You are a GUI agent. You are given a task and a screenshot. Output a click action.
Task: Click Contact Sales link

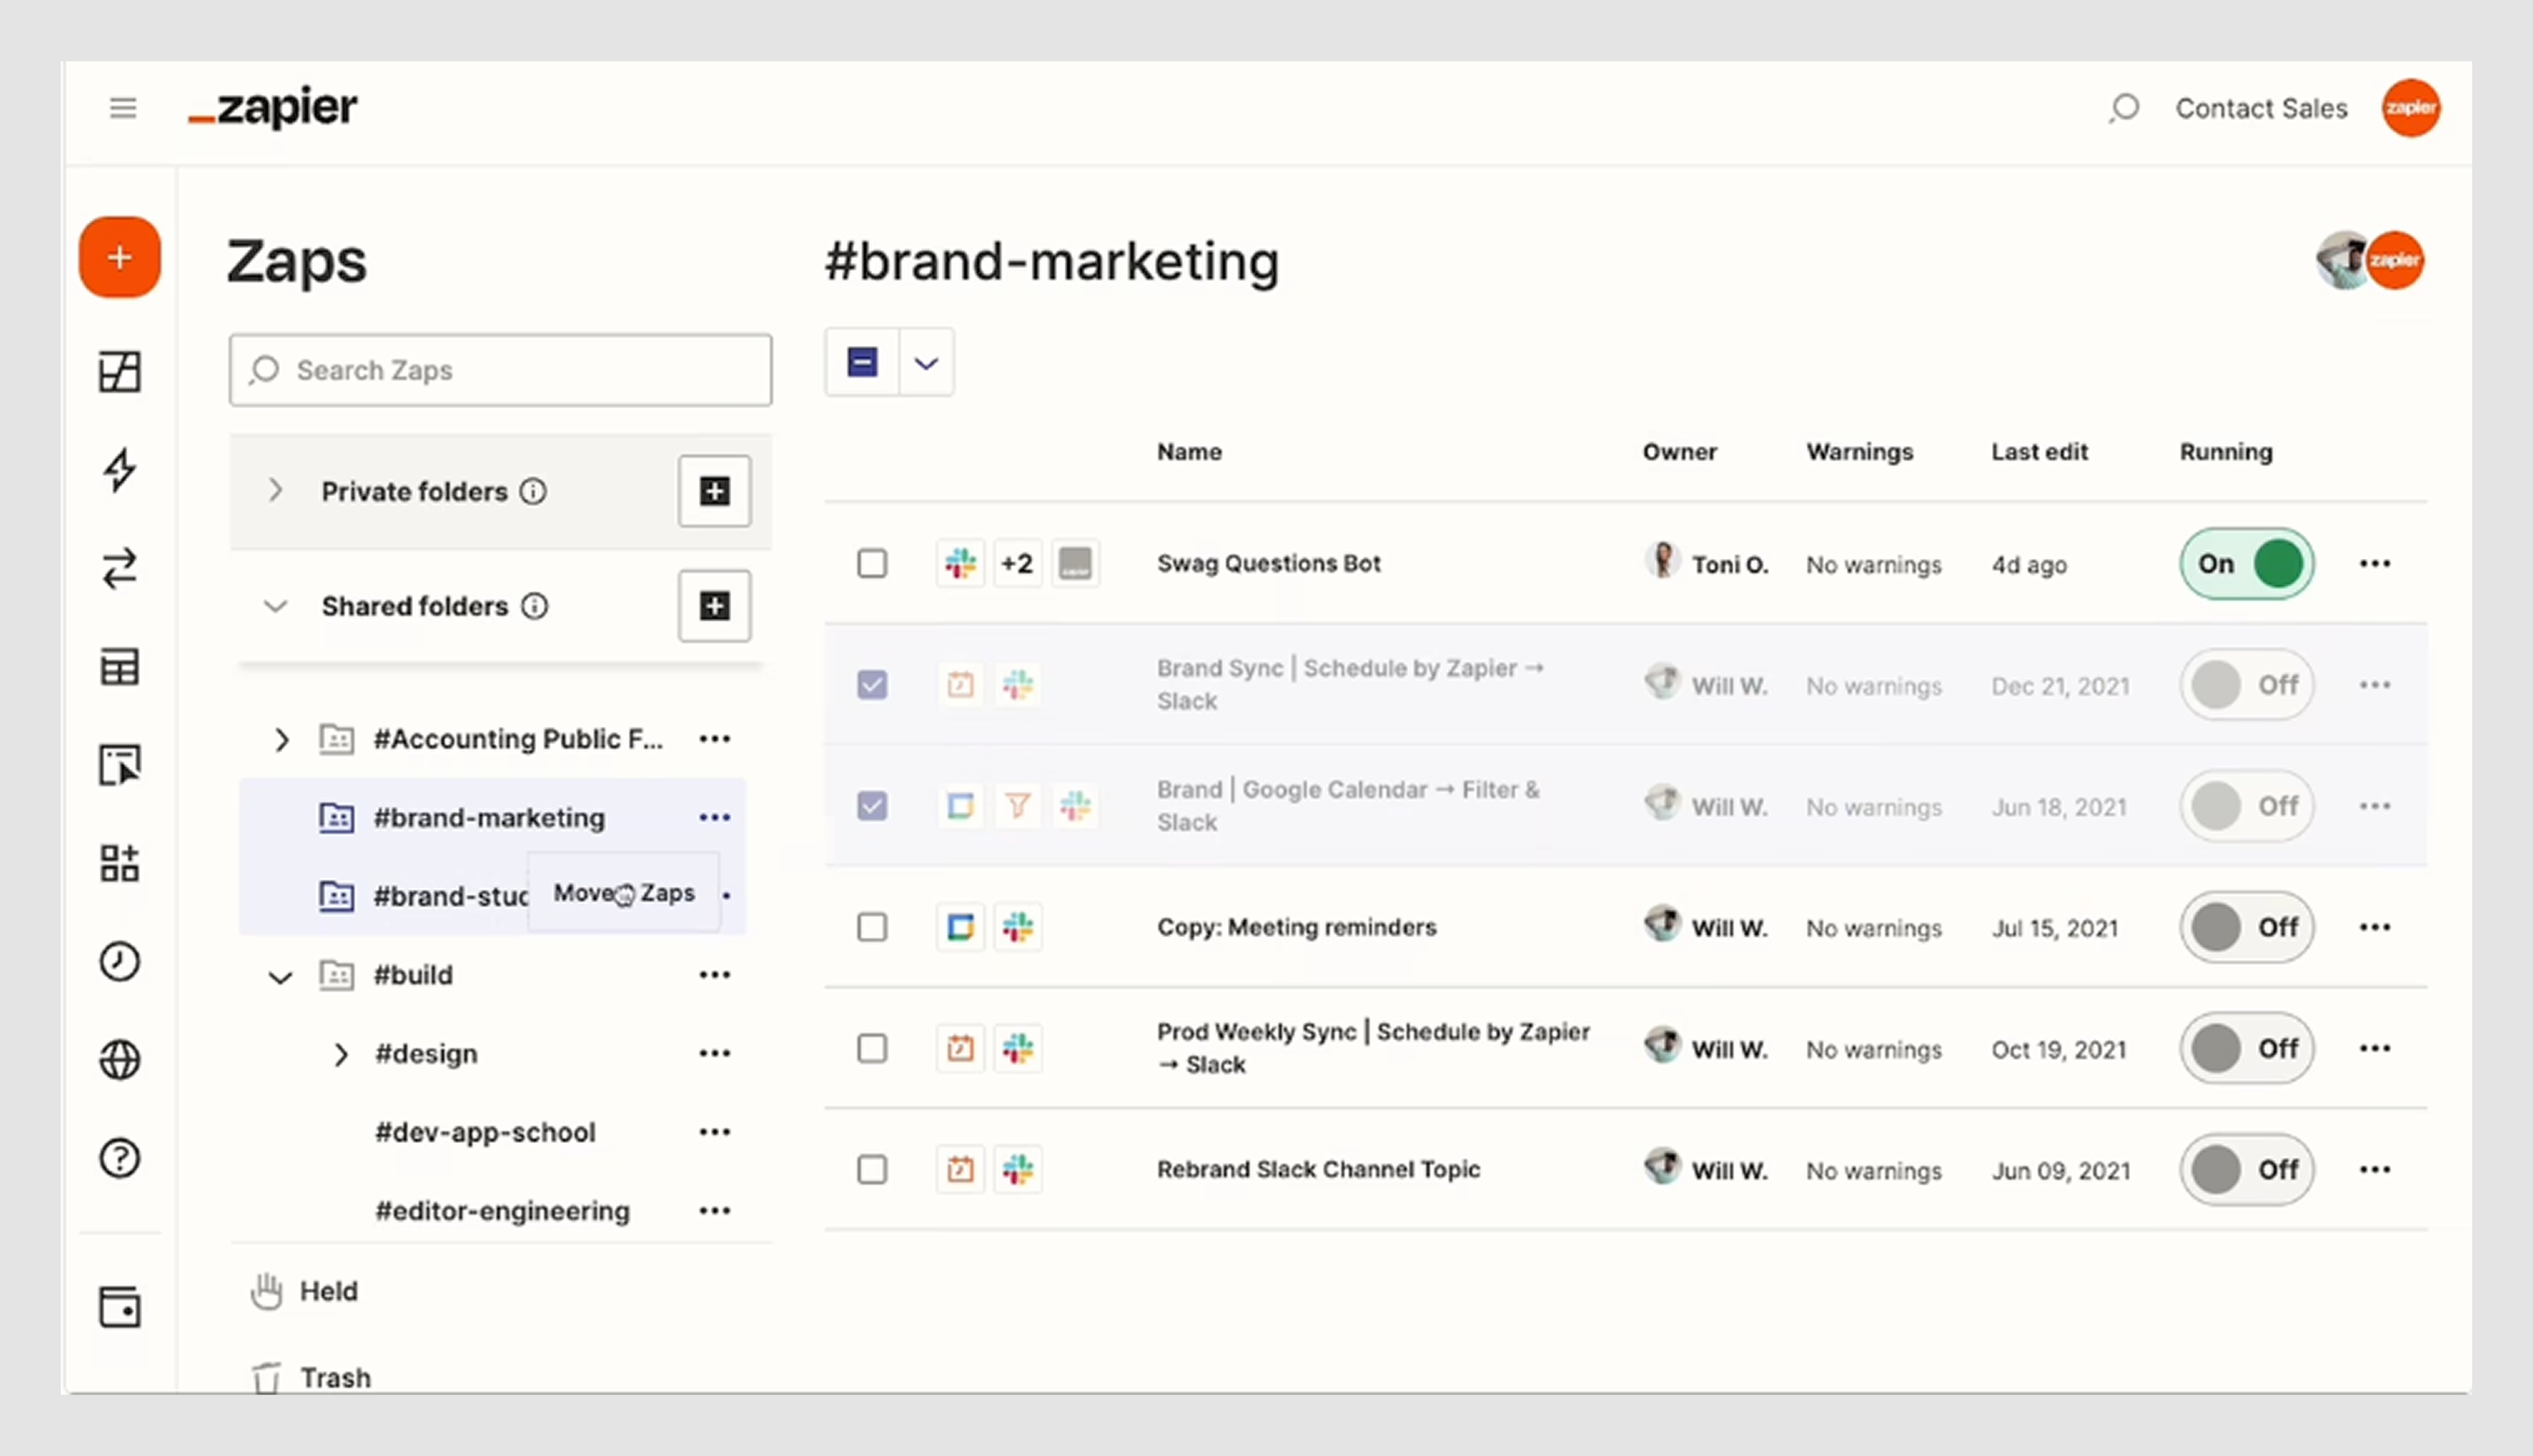point(2261,108)
